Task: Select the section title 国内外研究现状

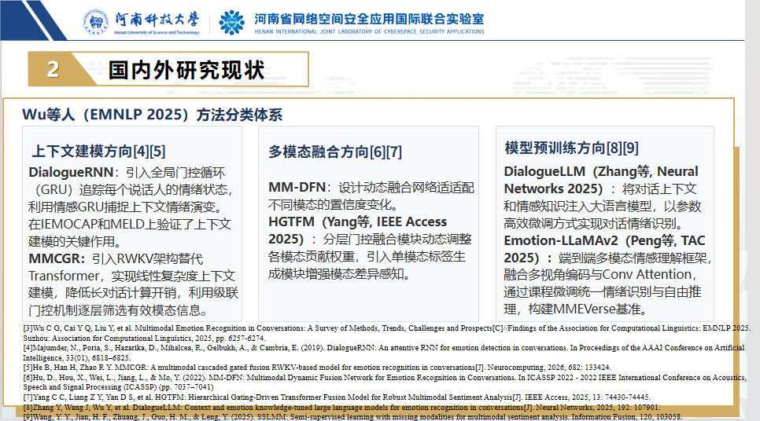Action: click(186, 70)
